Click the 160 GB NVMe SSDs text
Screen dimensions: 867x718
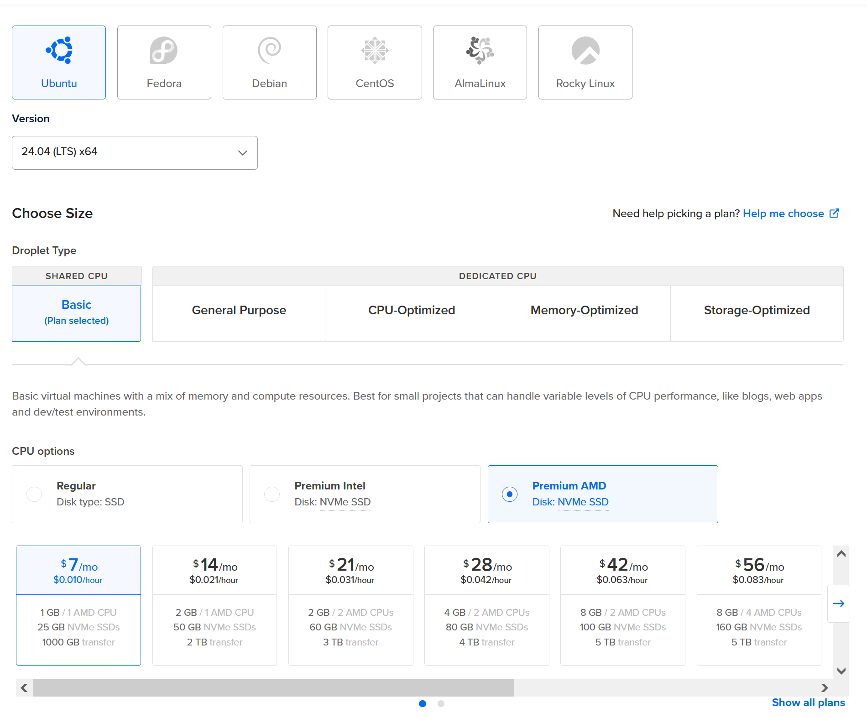[x=759, y=627]
